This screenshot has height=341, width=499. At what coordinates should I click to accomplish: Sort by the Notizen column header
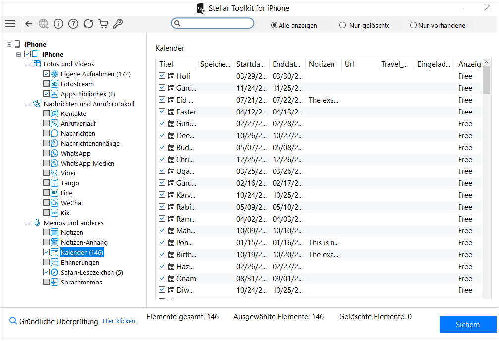(x=324, y=64)
